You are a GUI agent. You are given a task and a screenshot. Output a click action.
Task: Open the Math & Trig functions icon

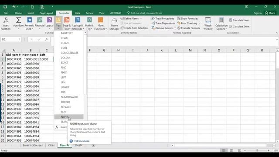89,20
